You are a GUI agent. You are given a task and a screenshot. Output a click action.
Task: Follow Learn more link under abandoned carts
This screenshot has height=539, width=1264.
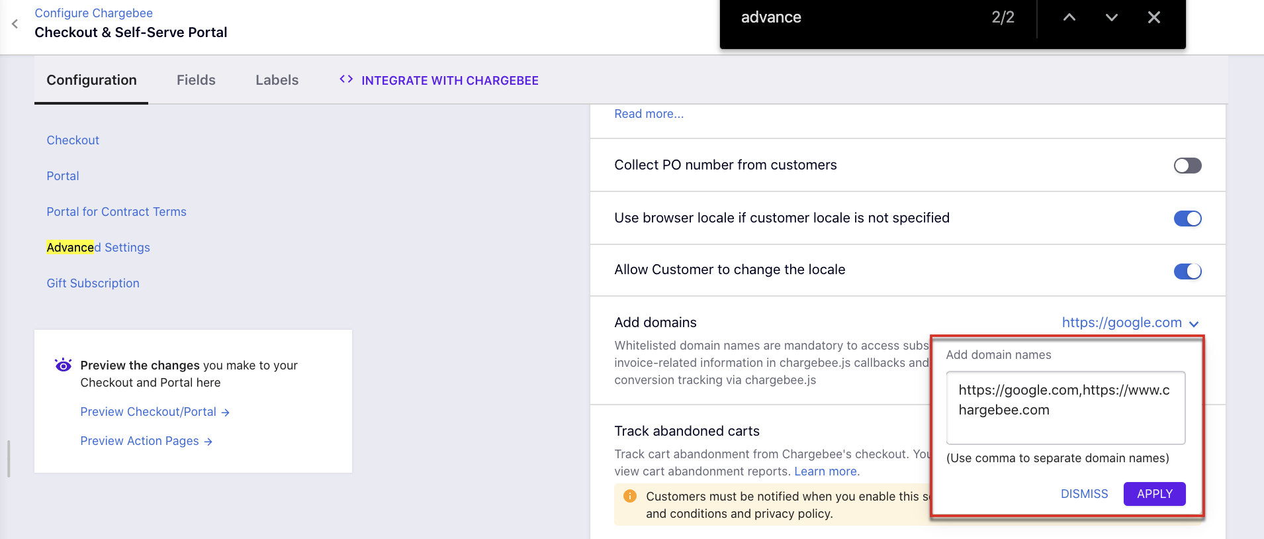click(x=827, y=471)
